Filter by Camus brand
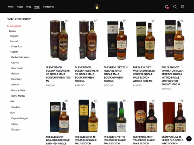This screenshot has width=194, height=145. (15, 62)
